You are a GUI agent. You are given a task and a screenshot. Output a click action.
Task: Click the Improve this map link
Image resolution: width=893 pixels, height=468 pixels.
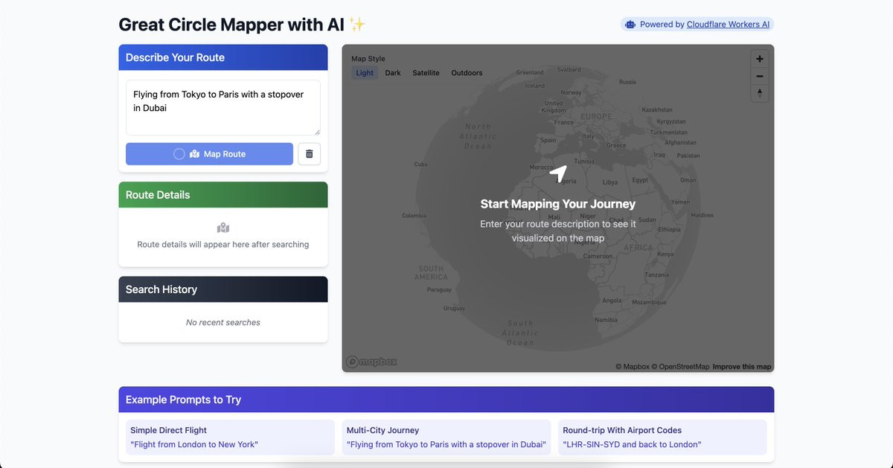tap(742, 367)
